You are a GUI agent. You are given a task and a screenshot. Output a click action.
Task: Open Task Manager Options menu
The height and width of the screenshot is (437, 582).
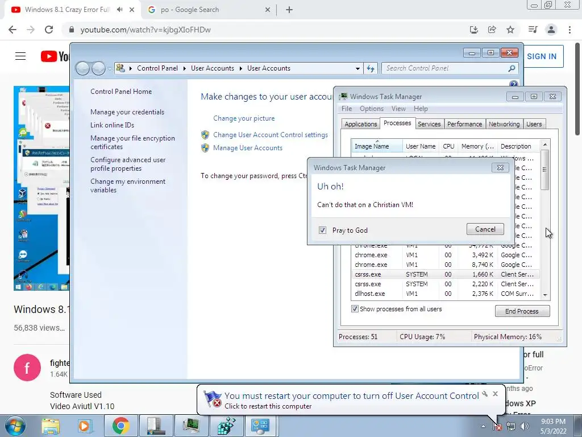tap(372, 109)
